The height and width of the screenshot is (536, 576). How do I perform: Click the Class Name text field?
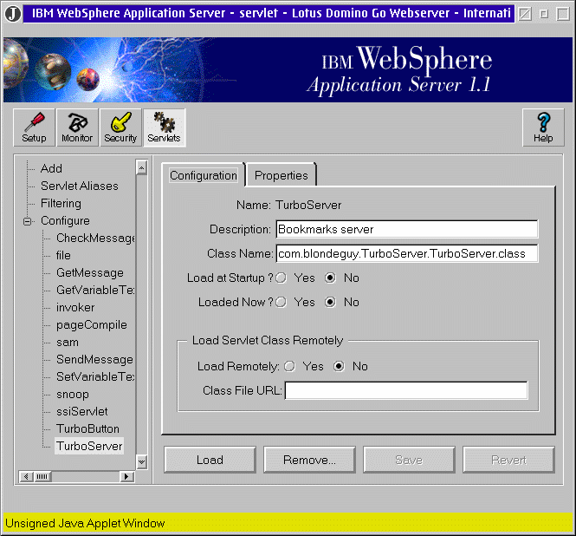pyautogui.click(x=407, y=253)
